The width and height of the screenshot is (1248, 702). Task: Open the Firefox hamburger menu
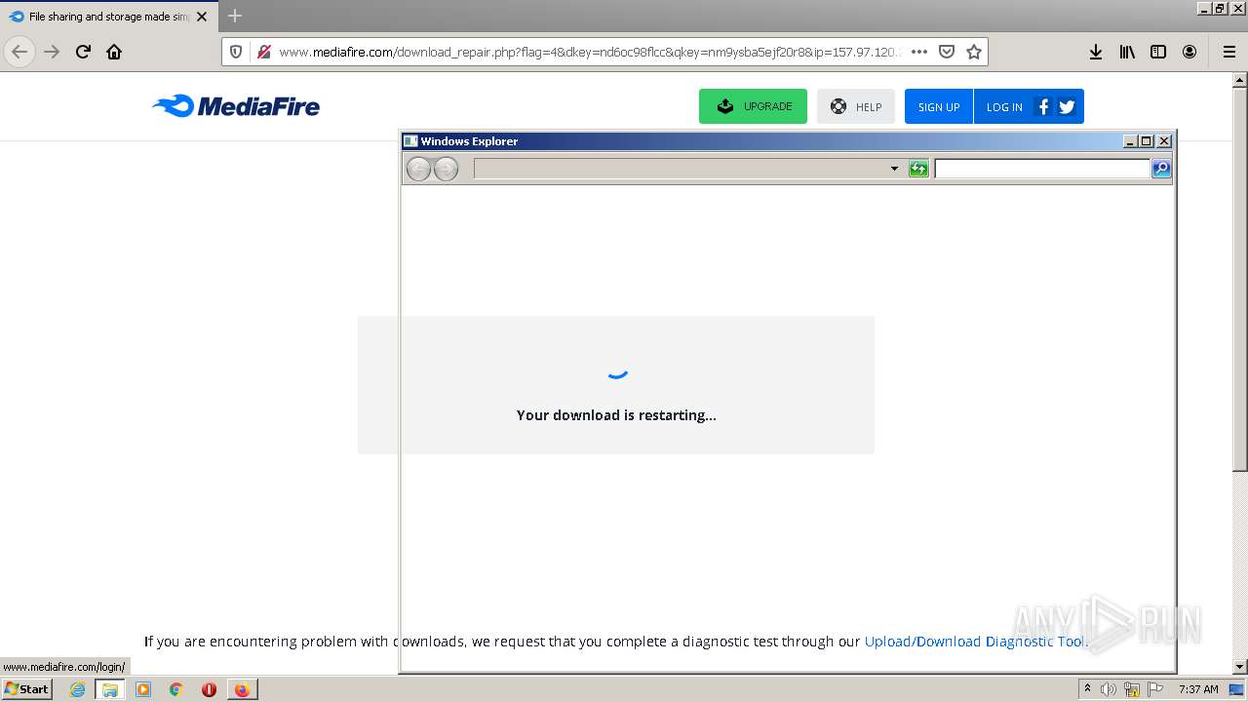(1228, 52)
